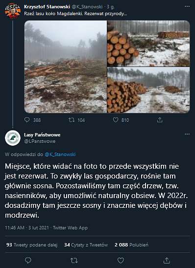195x268 pixels.
Task: View the 34 Cytaty z Tweetów
Action: pos(86,245)
